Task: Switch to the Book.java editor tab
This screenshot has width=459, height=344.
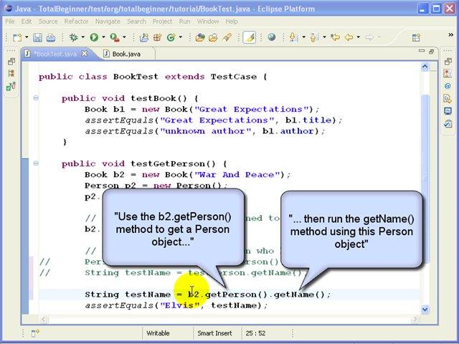Action: coord(126,54)
